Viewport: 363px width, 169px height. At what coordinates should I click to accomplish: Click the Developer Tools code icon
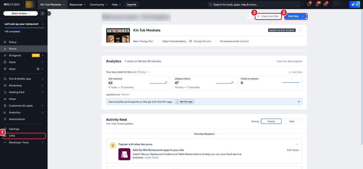(5, 143)
